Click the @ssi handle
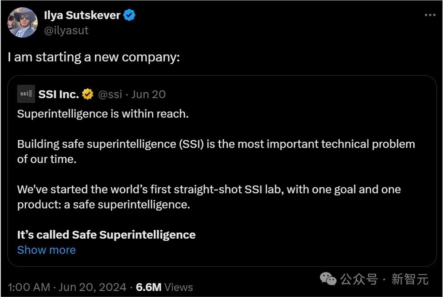 tap(109, 94)
